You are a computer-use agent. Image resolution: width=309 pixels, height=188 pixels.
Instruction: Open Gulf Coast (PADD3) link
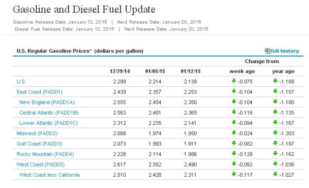click(40, 144)
